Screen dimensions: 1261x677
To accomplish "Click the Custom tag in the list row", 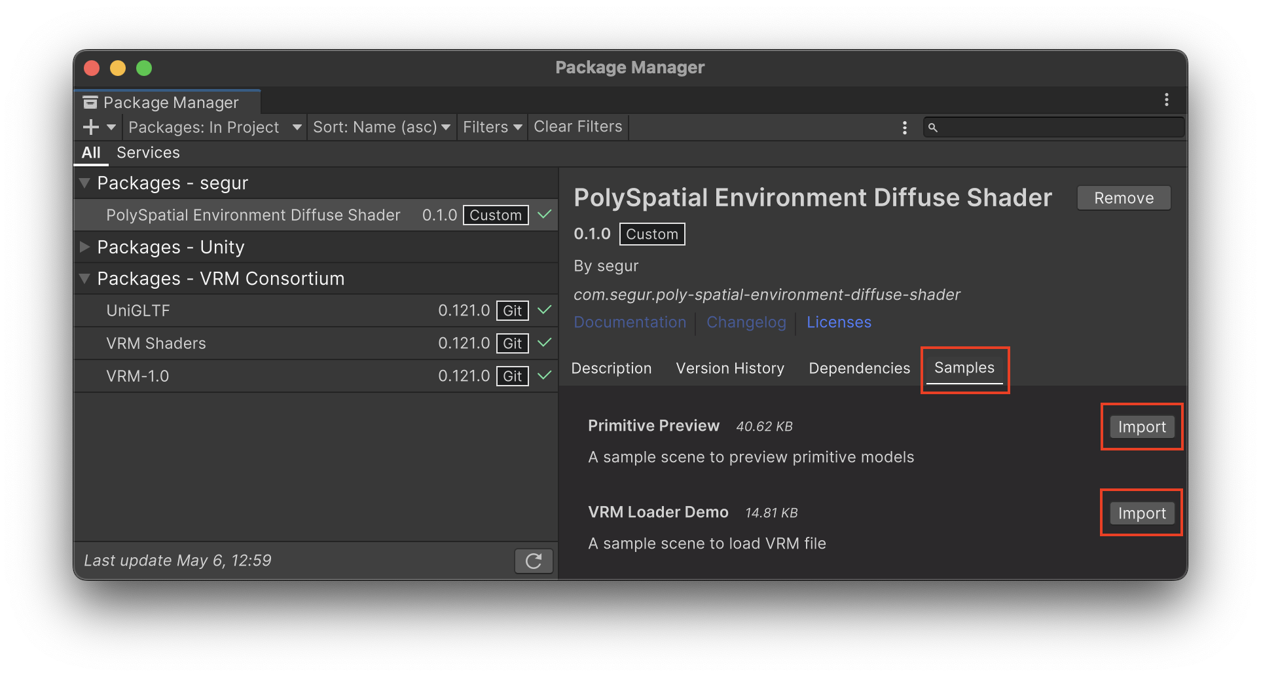I will (496, 215).
